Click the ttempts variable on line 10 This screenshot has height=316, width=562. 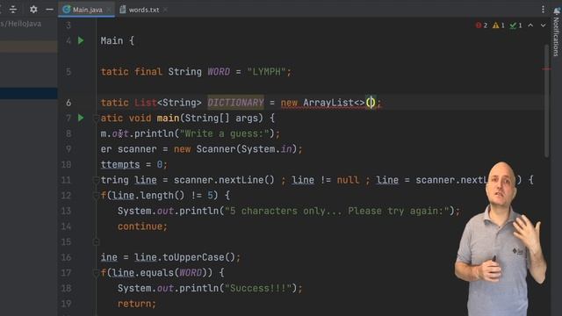(x=120, y=164)
